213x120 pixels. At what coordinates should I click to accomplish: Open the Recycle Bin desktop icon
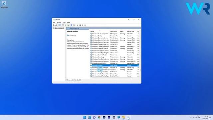point(4,4)
